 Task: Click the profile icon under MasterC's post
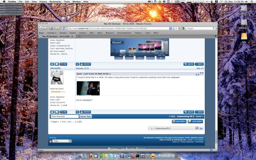coord(52,64)
